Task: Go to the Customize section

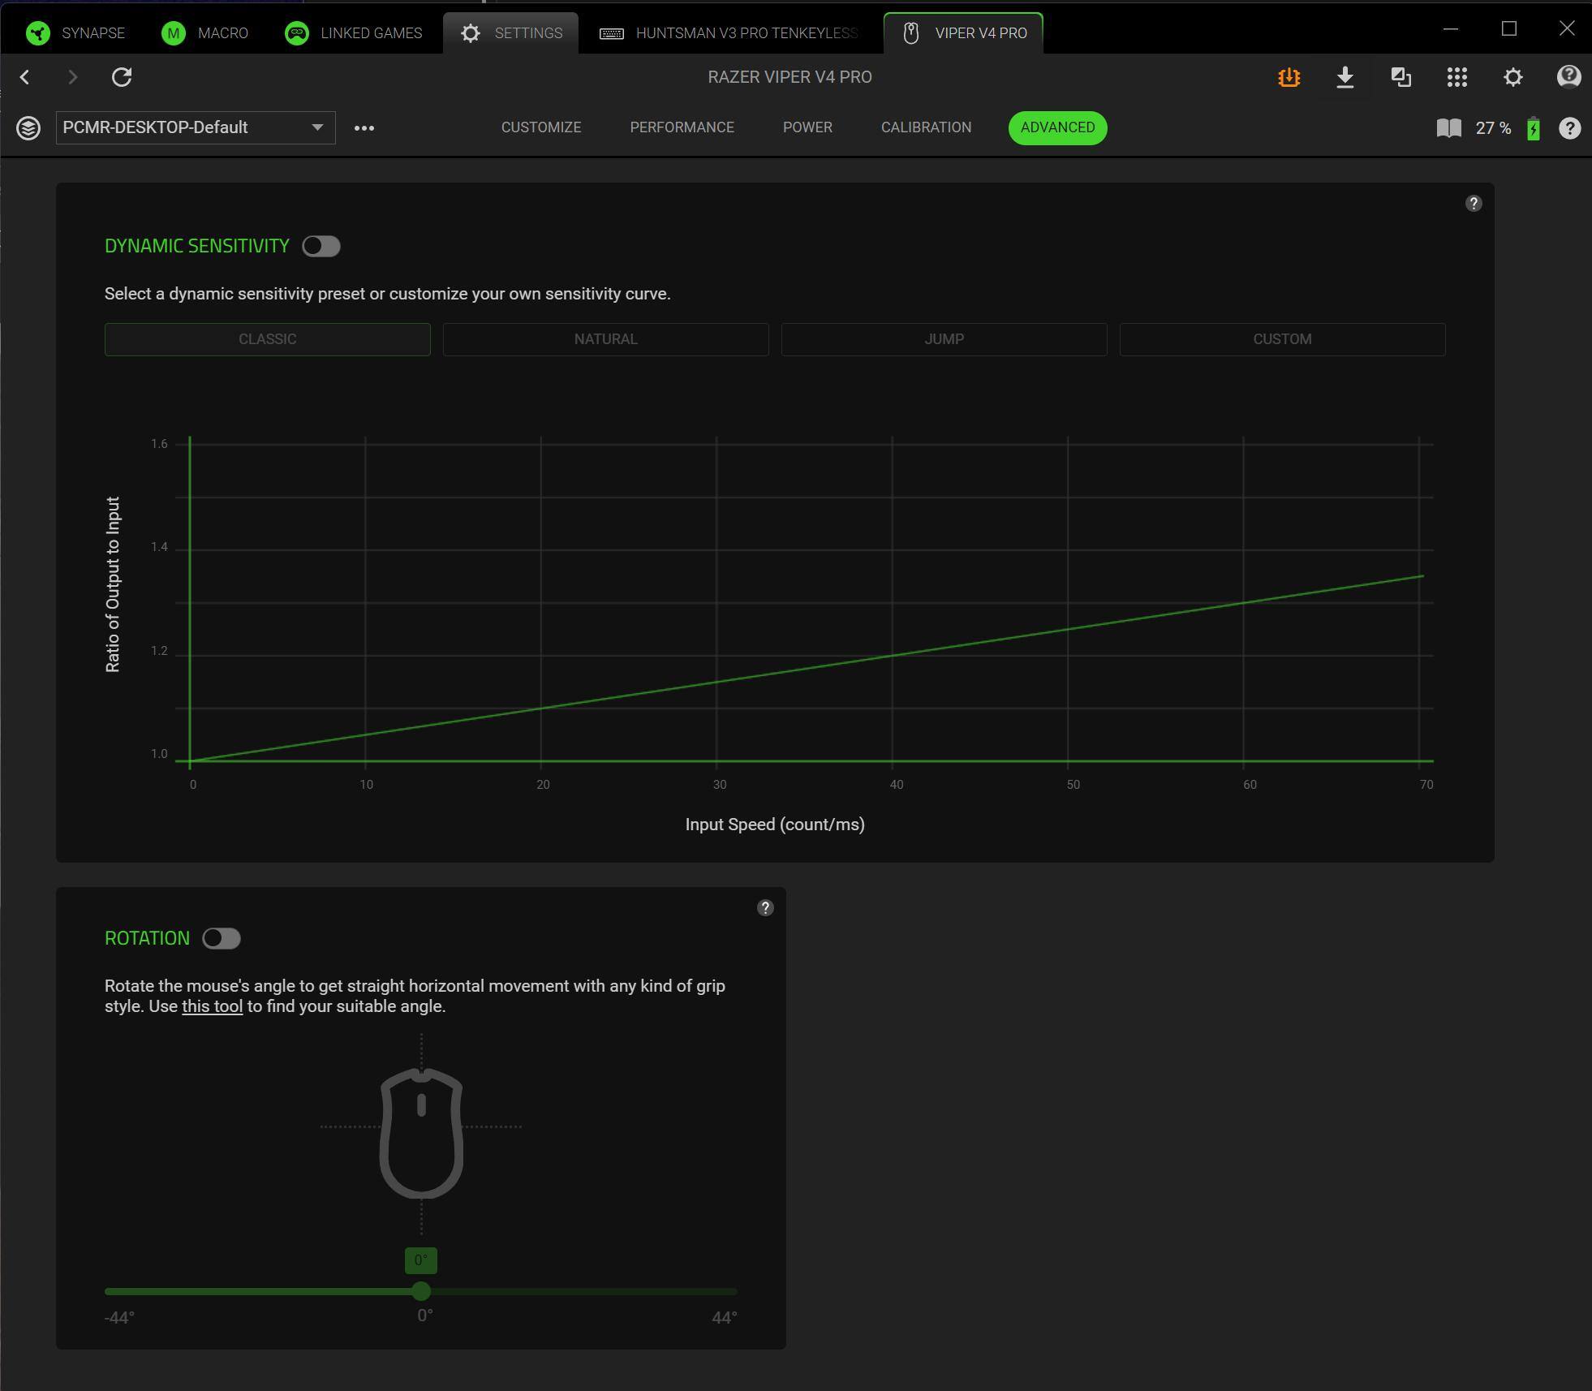Action: point(541,127)
